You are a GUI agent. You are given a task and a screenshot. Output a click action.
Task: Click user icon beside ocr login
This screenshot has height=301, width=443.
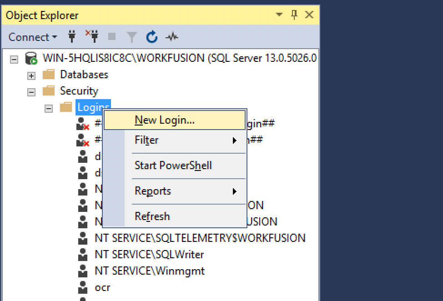pos(83,287)
